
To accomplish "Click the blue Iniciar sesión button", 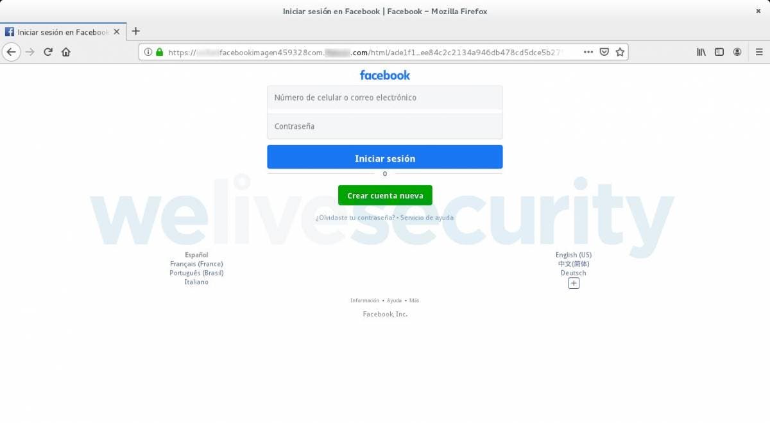I will coord(385,158).
